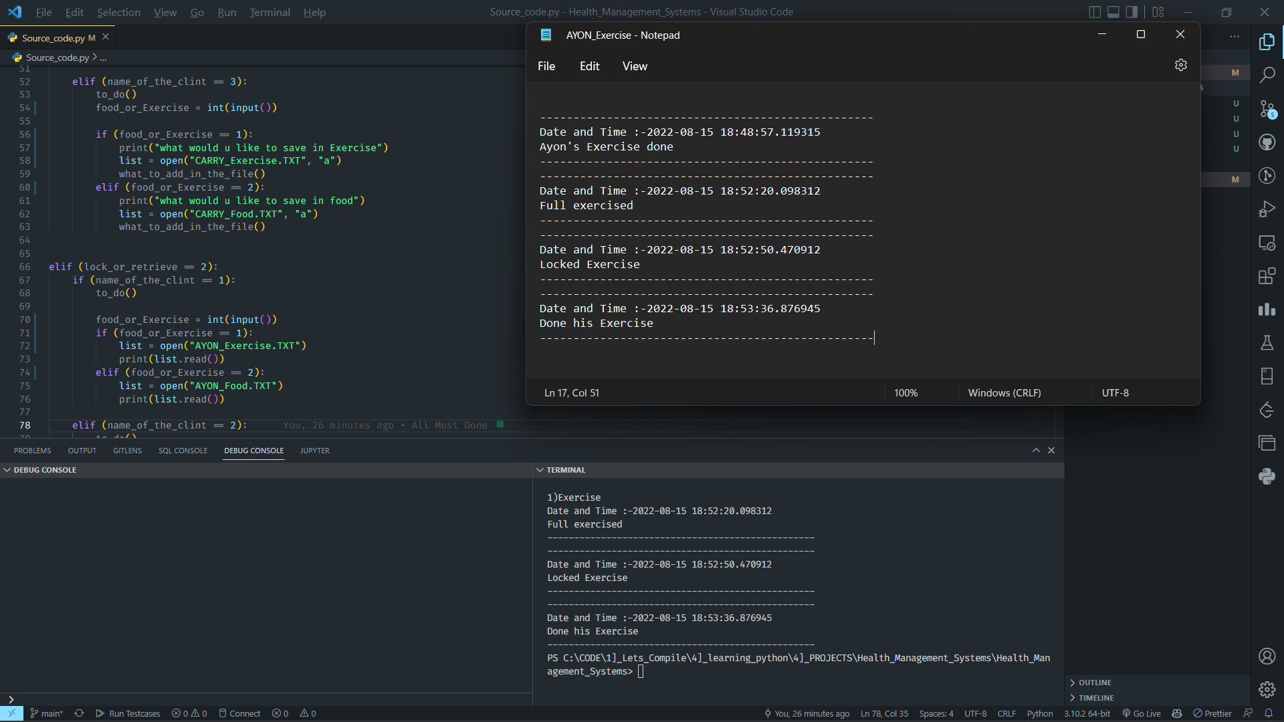Image resolution: width=1284 pixels, height=722 pixels.
Task: Collapse the TERMINAL section
Action: [x=560, y=470]
